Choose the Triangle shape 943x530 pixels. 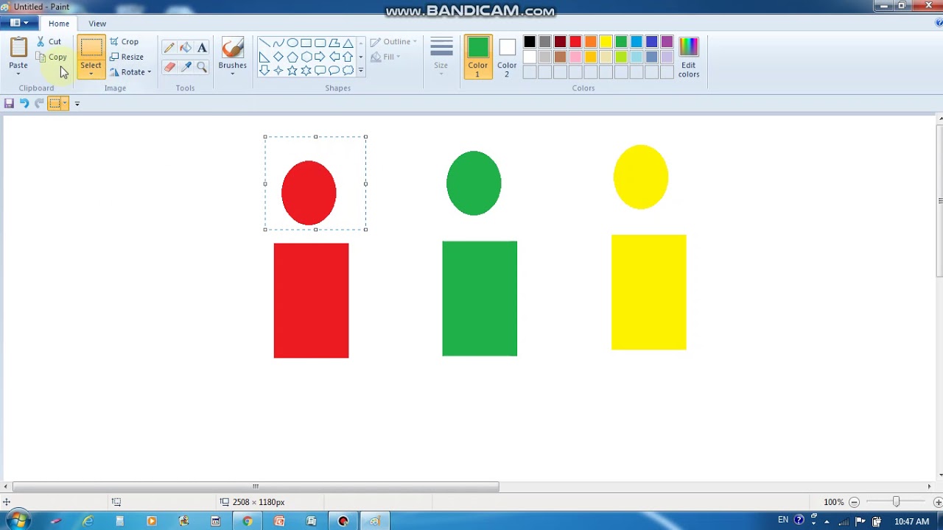[348, 43]
